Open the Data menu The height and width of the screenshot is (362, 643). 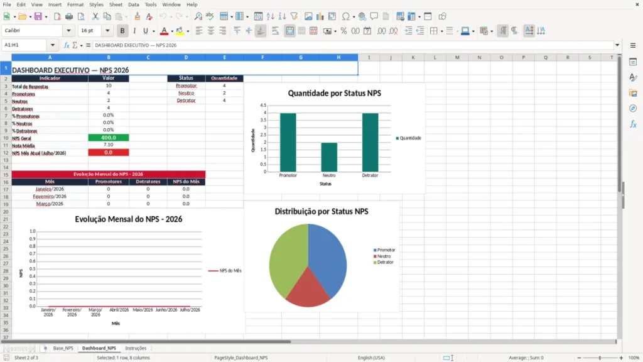pos(134,4)
